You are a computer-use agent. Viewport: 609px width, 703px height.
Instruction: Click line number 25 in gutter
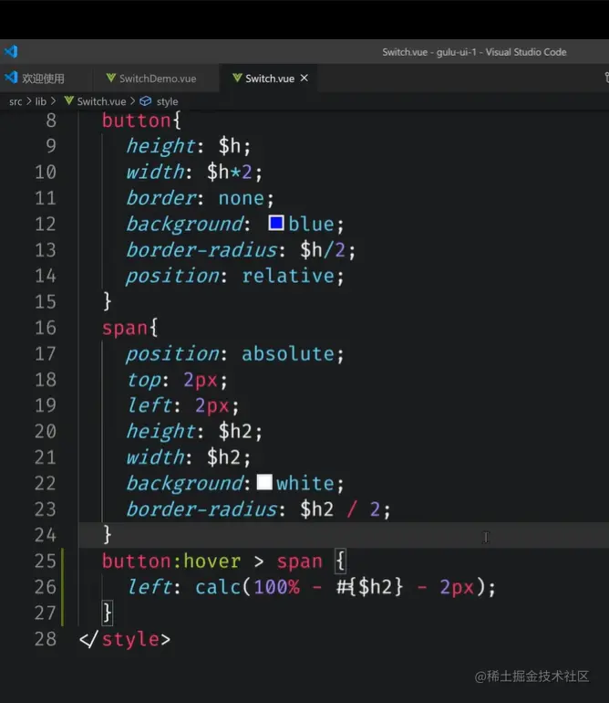click(46, 561)
